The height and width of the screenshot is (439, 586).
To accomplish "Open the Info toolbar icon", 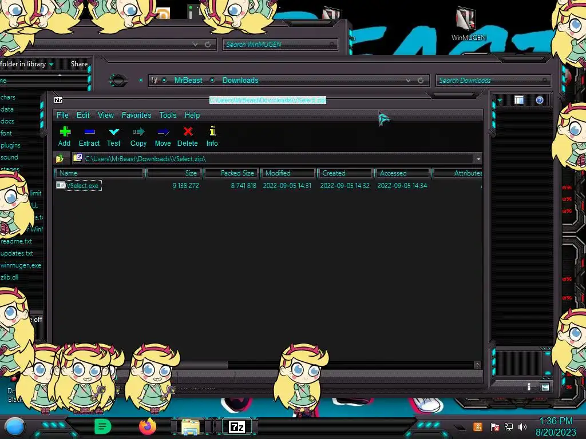I will coord(212,137).
